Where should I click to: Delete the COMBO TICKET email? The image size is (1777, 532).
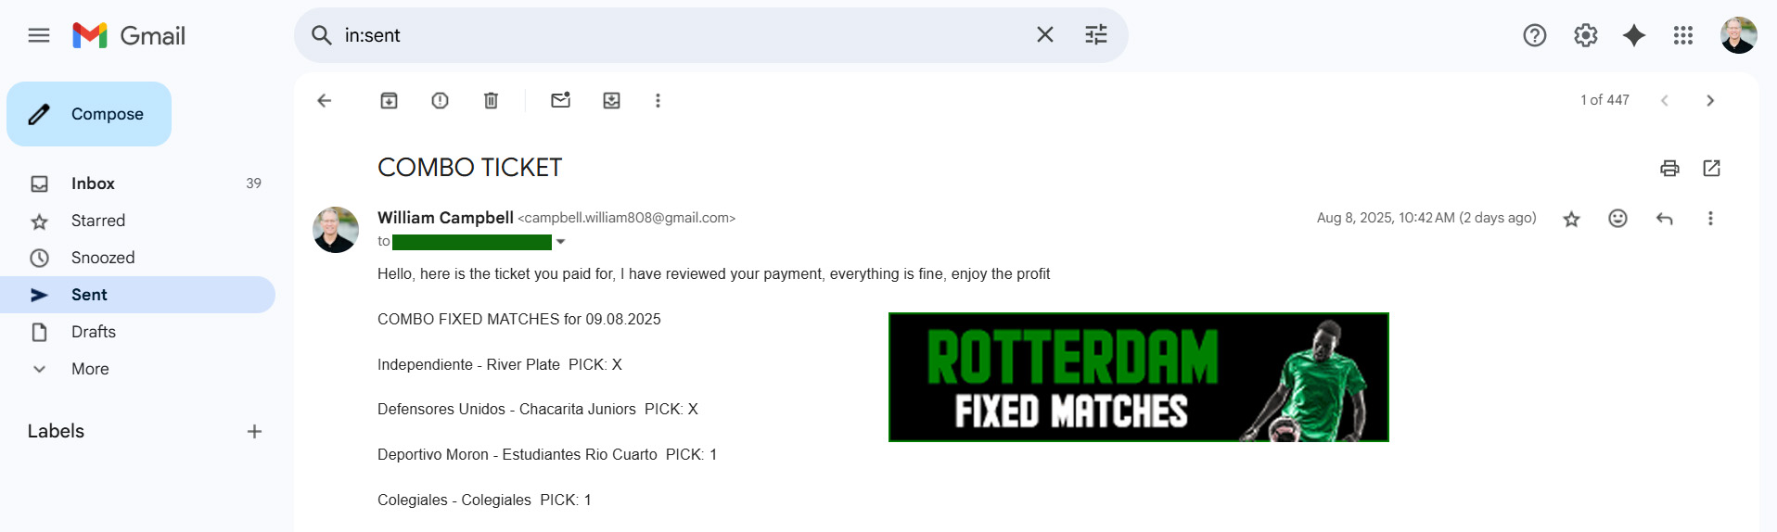[491, 100]
